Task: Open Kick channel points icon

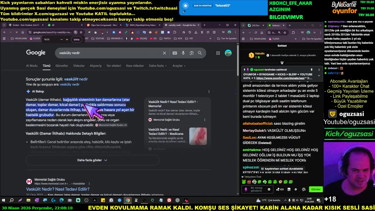Action: tap(280, 189)
